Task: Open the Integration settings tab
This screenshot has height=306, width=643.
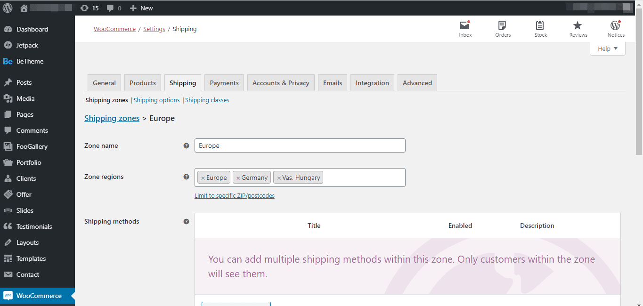Action: coord(372,83)
